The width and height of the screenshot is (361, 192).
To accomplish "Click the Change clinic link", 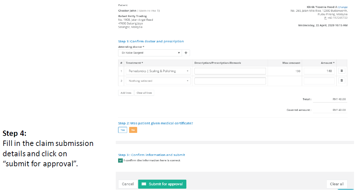I will pyautogui.click(x=342, y=7).
